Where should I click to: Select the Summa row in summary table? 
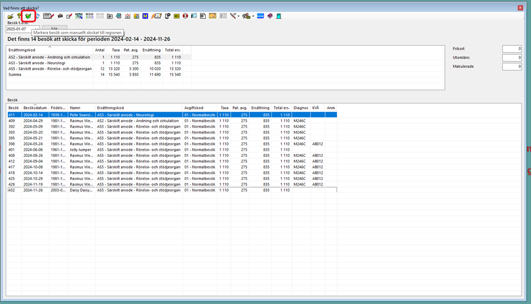[99, 74]
